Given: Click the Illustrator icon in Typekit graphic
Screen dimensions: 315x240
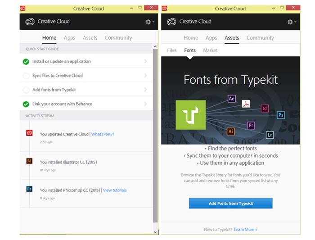Looking at the screenshot, I should (230, 131).
